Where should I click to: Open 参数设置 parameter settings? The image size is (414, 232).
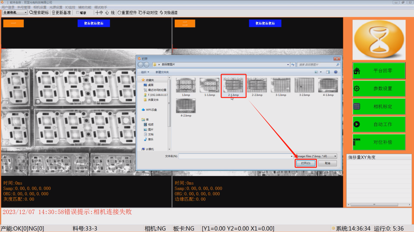(379, 88)
